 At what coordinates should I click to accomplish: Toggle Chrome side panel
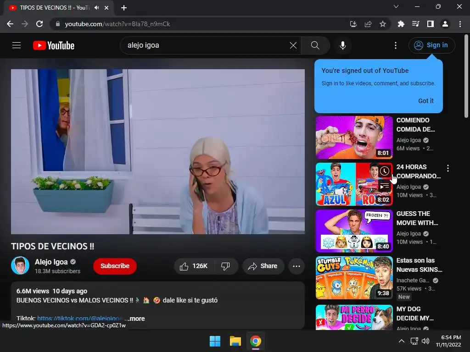(431, 24)
